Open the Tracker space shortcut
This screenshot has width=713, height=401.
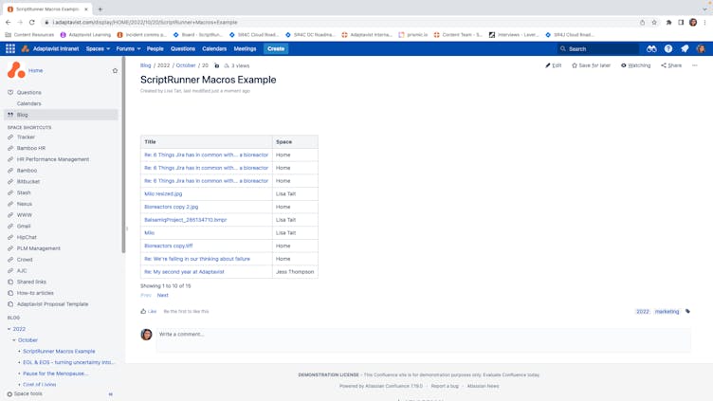point(26,137)
